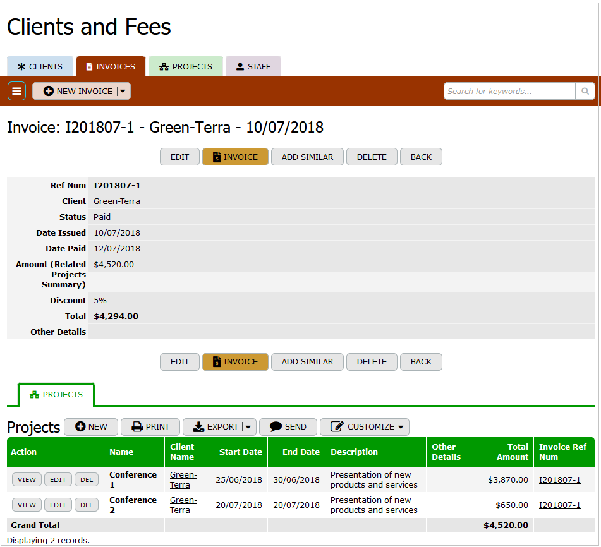Viewport: 601px width, 547px height.
Task: Delete the Conference 2 project row
Action: click(x=87, y=505)
